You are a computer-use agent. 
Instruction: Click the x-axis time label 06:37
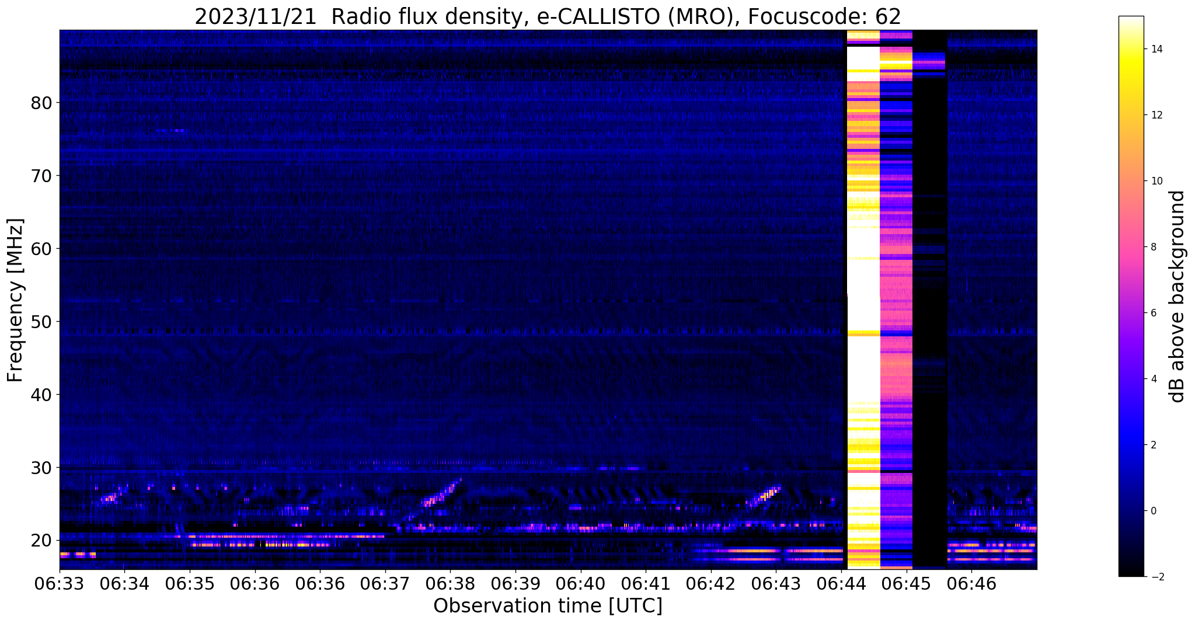pyautogui.click(x=385, y=583)
